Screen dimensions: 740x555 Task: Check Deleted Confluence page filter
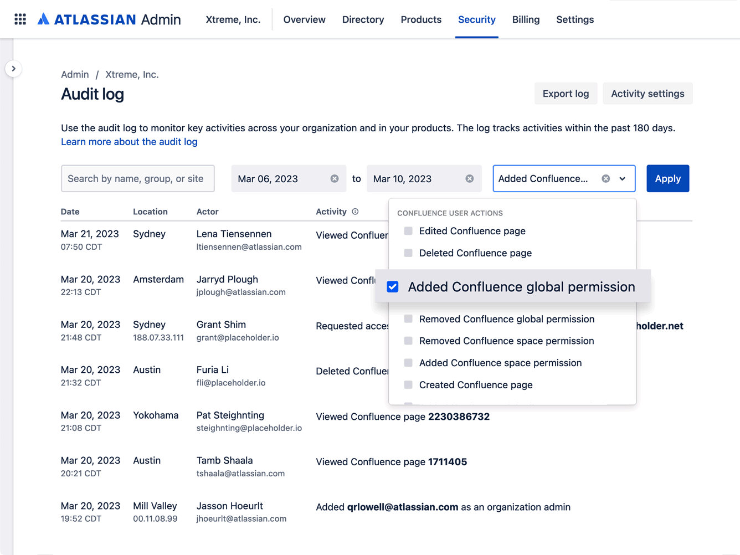[408, 253]
